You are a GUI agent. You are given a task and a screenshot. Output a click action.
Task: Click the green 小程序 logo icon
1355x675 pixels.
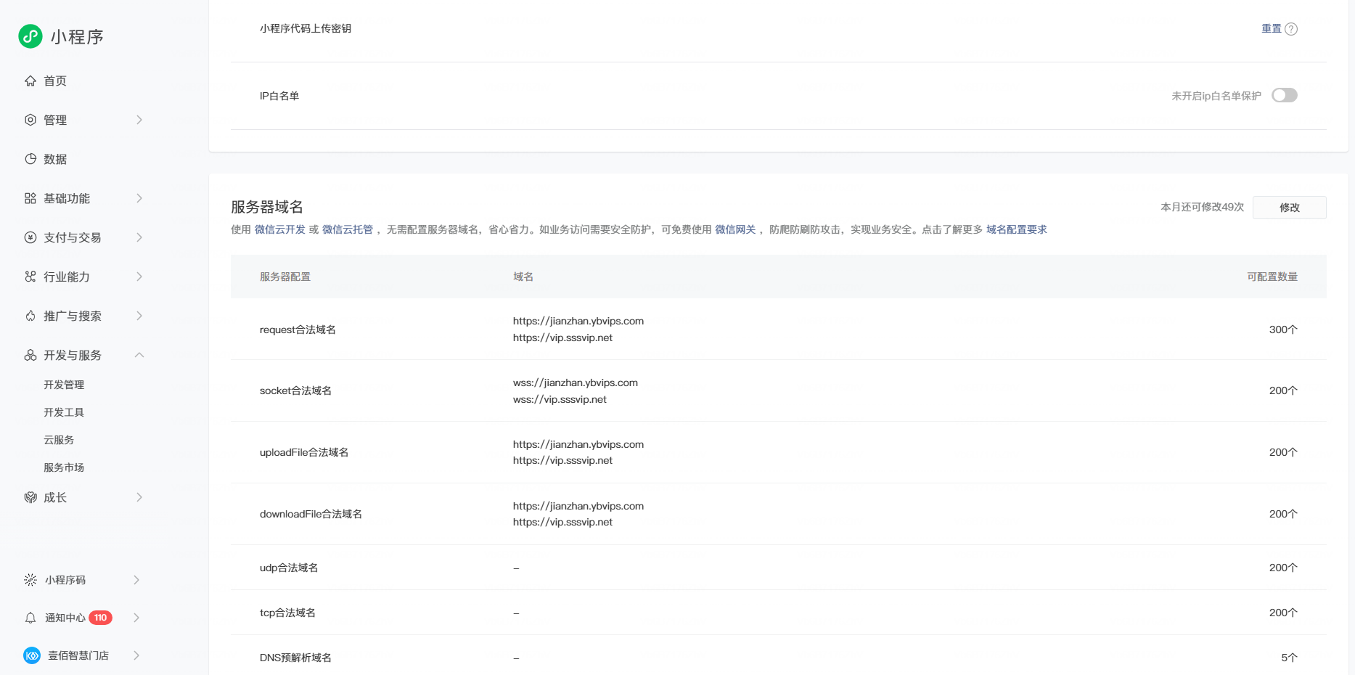click(x=30, y=36)
